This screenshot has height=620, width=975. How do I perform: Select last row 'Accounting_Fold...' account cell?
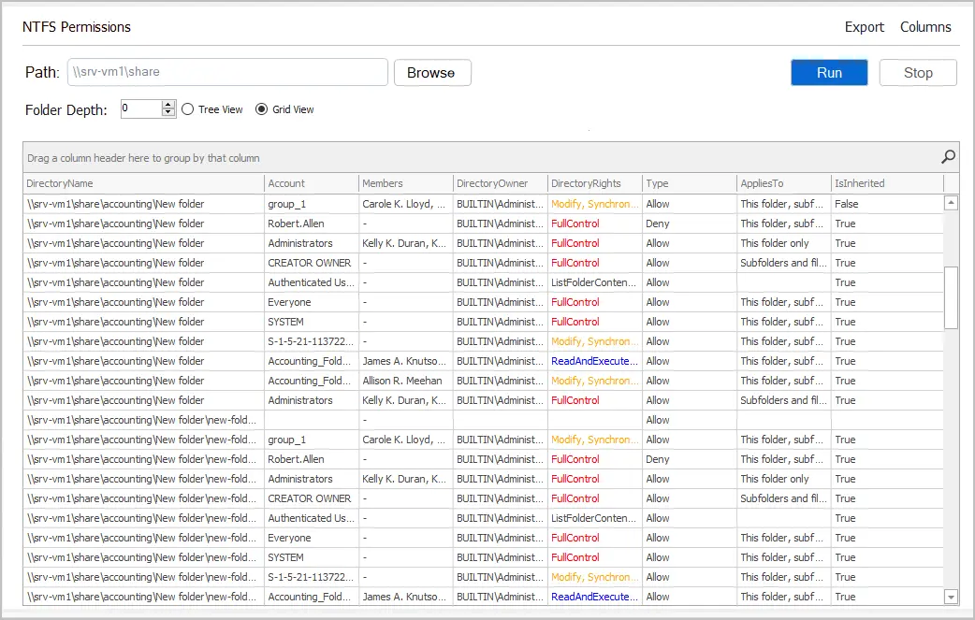point(312,597)
